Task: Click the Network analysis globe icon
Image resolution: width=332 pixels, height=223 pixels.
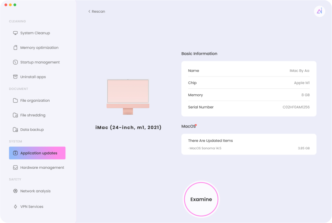Action: click(15, 191)
